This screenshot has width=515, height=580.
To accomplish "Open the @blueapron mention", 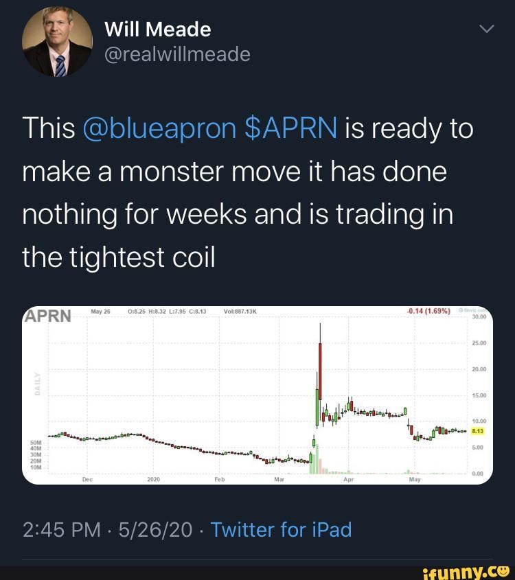I will 159,128.
